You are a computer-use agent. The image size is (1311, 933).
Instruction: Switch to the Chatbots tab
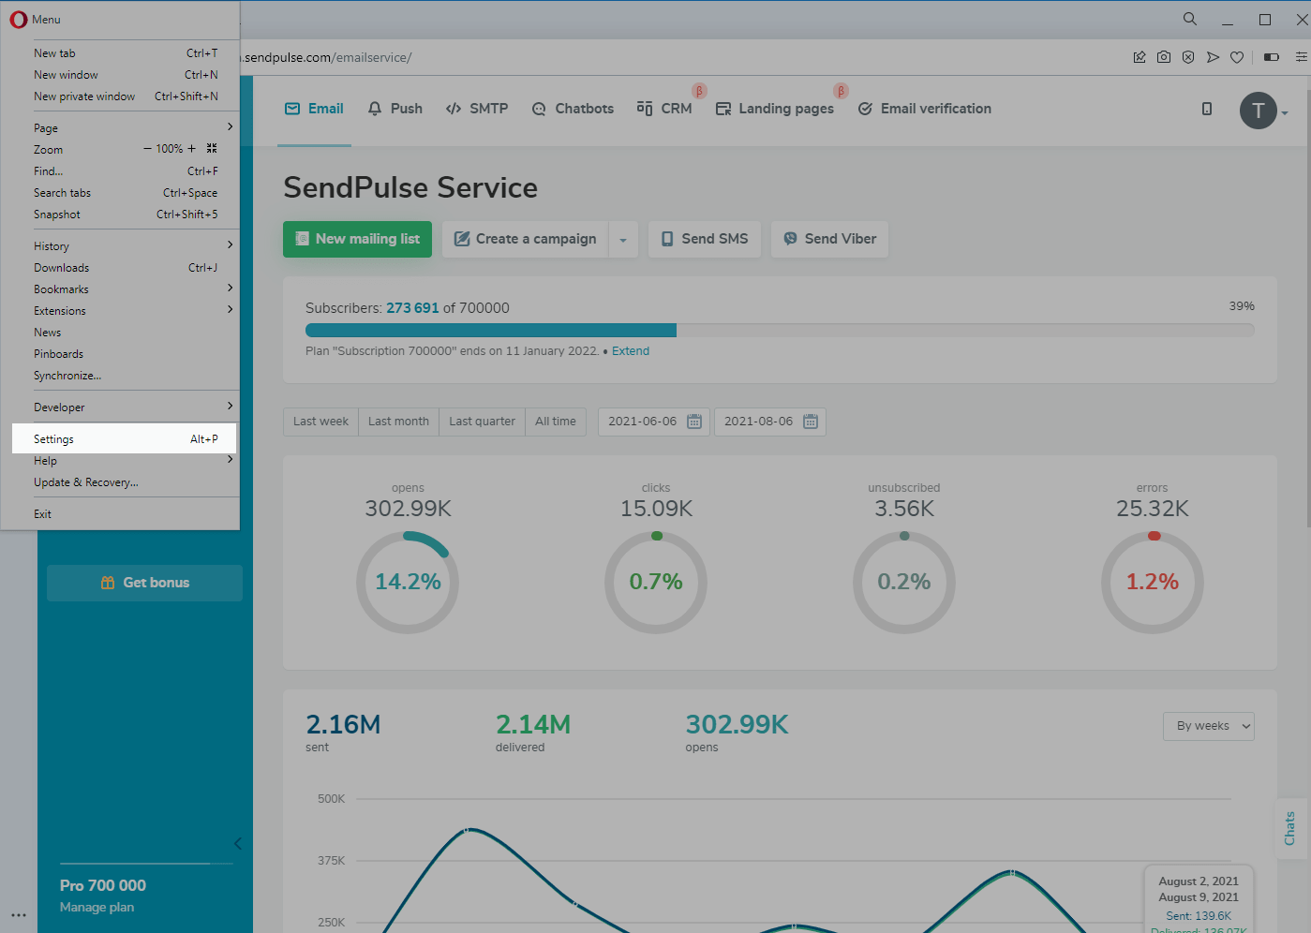coord(573,109)
